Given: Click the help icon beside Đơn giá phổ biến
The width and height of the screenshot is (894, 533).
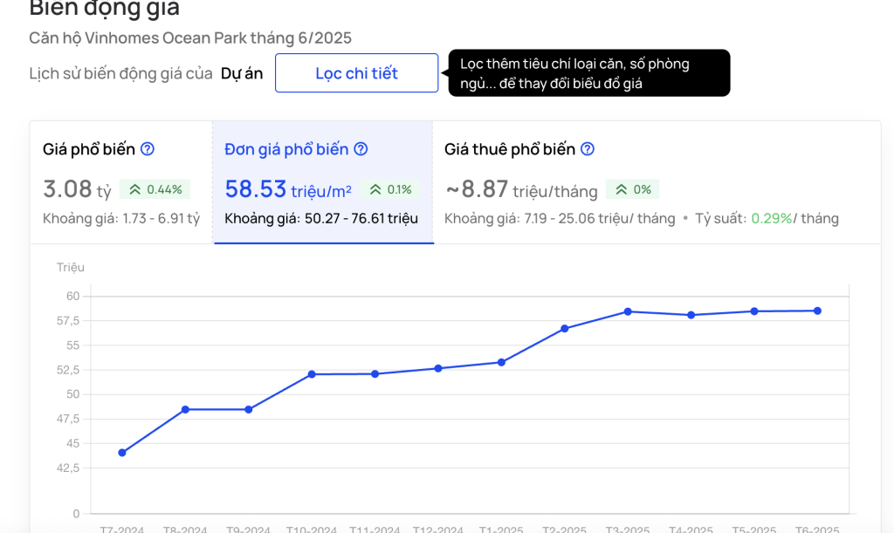Looking at the screenshot, I should coord(361,149).
